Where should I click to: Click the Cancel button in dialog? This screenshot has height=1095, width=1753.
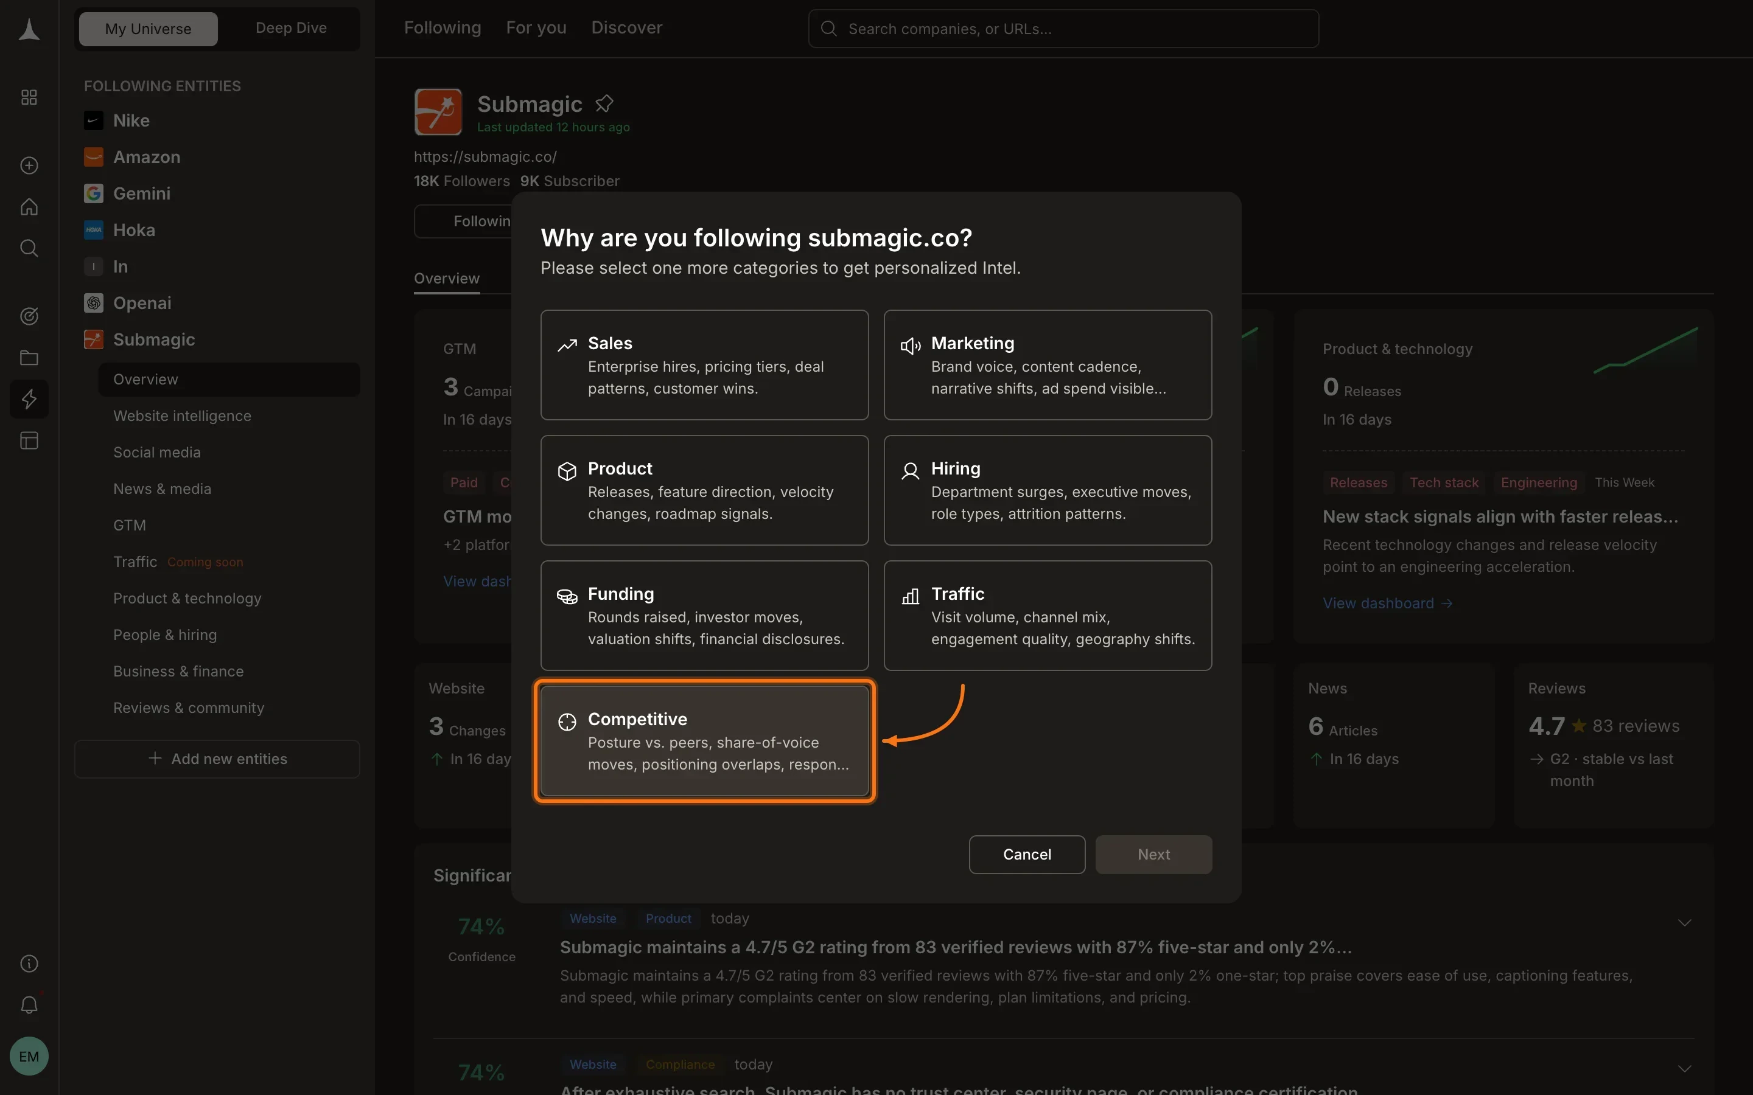click(1026, 855)
